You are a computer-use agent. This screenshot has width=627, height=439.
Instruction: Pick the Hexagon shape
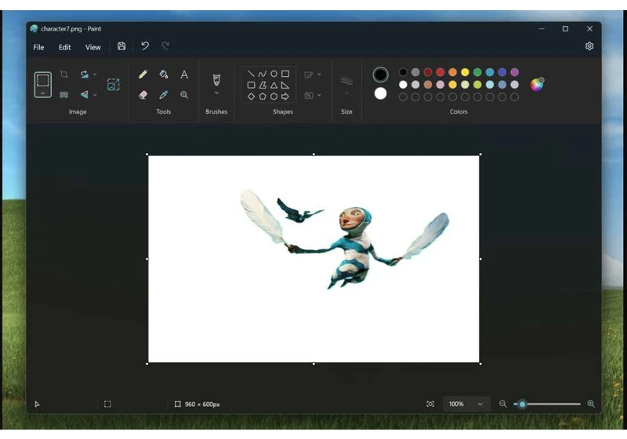274,96
